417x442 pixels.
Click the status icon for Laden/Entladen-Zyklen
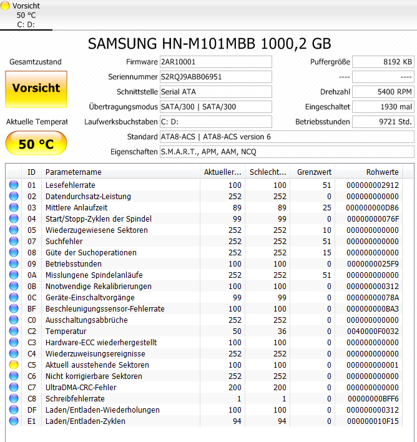pyautogui.click(x=14, y=421)
